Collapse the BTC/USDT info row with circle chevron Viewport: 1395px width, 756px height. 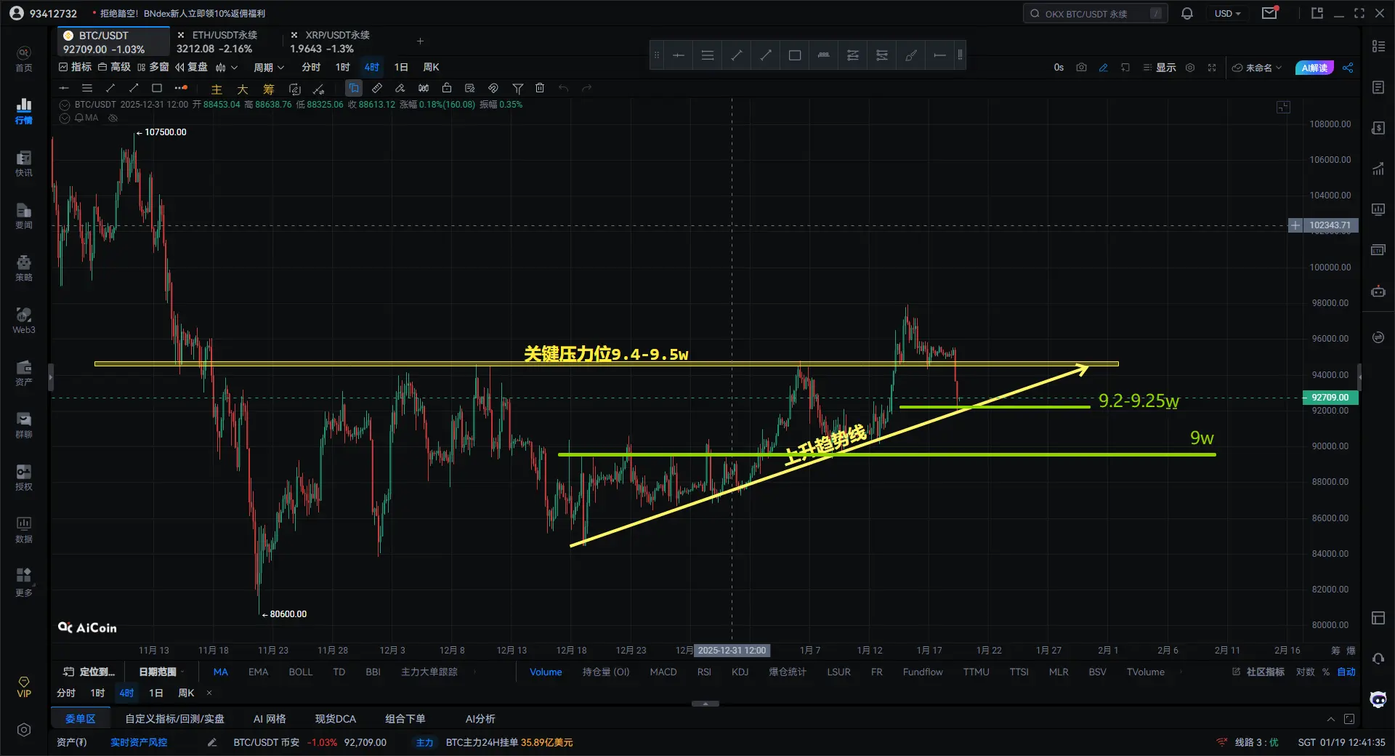point(65,105)
